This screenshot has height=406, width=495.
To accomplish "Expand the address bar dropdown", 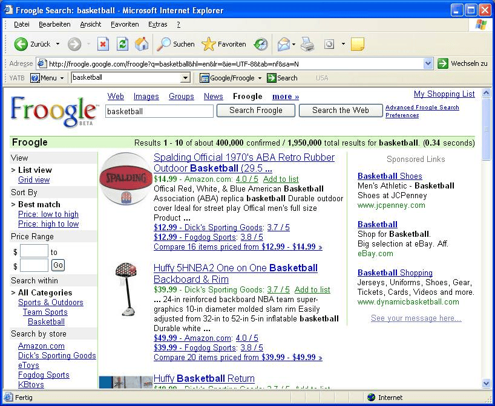I will 428,63.
